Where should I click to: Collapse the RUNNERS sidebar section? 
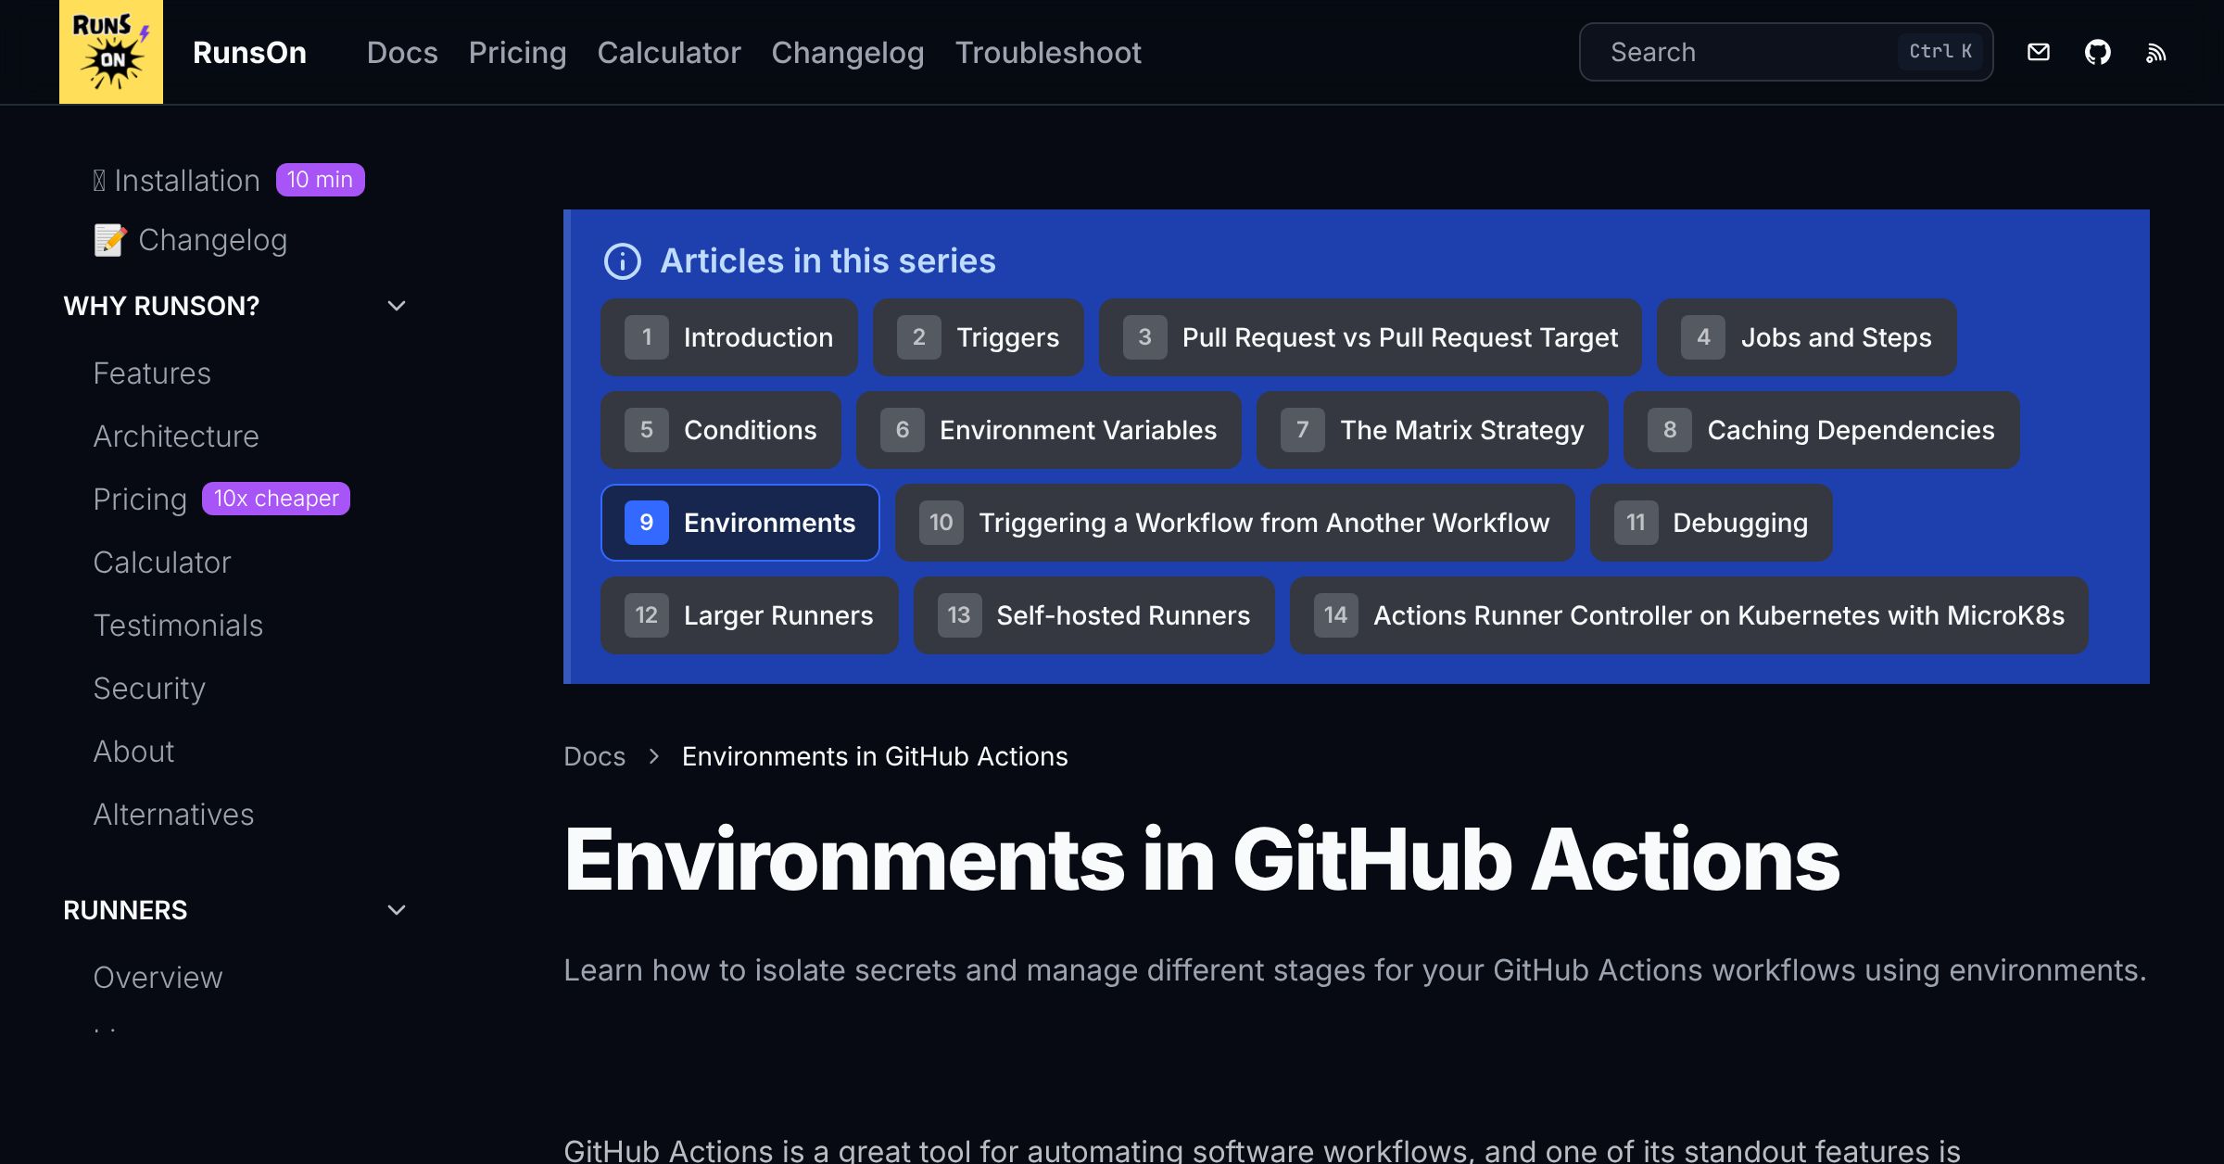(x=397, y=909)
